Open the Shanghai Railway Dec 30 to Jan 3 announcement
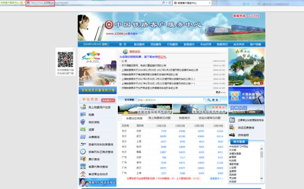304x189 pixels. pos(160,70)
